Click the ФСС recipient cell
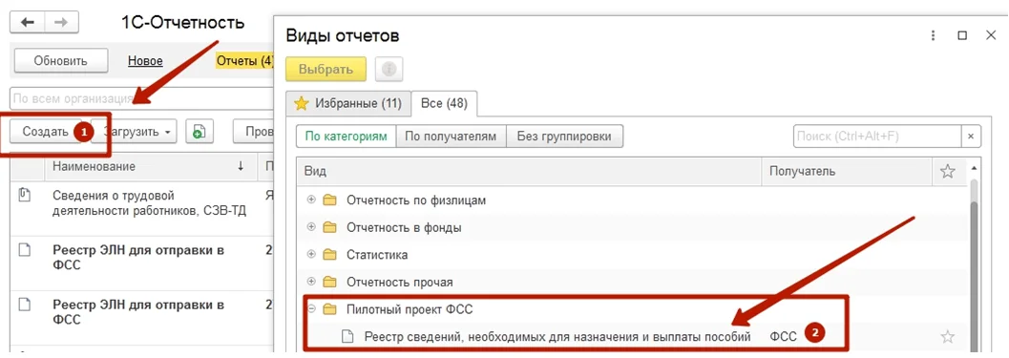The width and height of the screenshot is (1009, 358). [783, 336]
